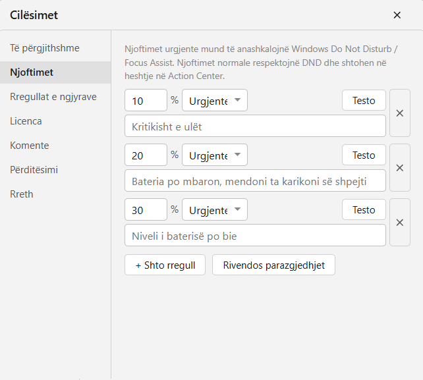The image size is (423, 380).
Task: Open Urgjente dropdown for the 20% rule
Action: point(215,155)
